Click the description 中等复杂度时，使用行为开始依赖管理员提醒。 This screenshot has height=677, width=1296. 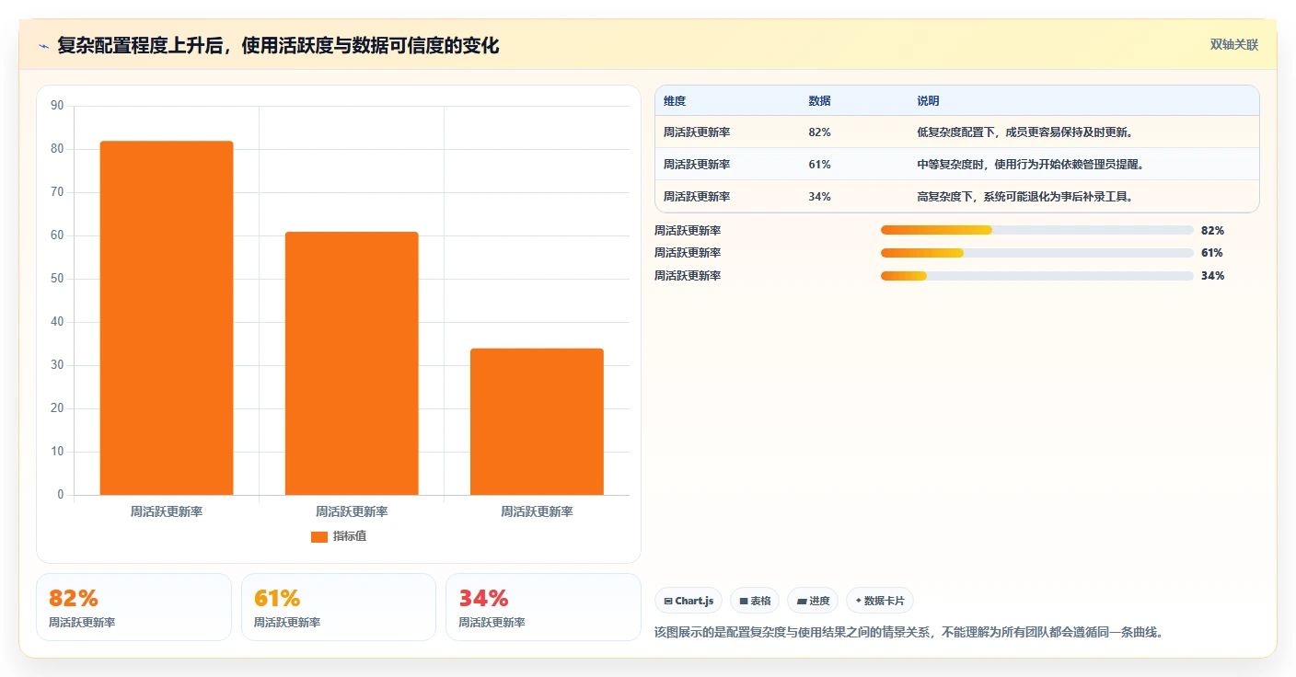1030,165
